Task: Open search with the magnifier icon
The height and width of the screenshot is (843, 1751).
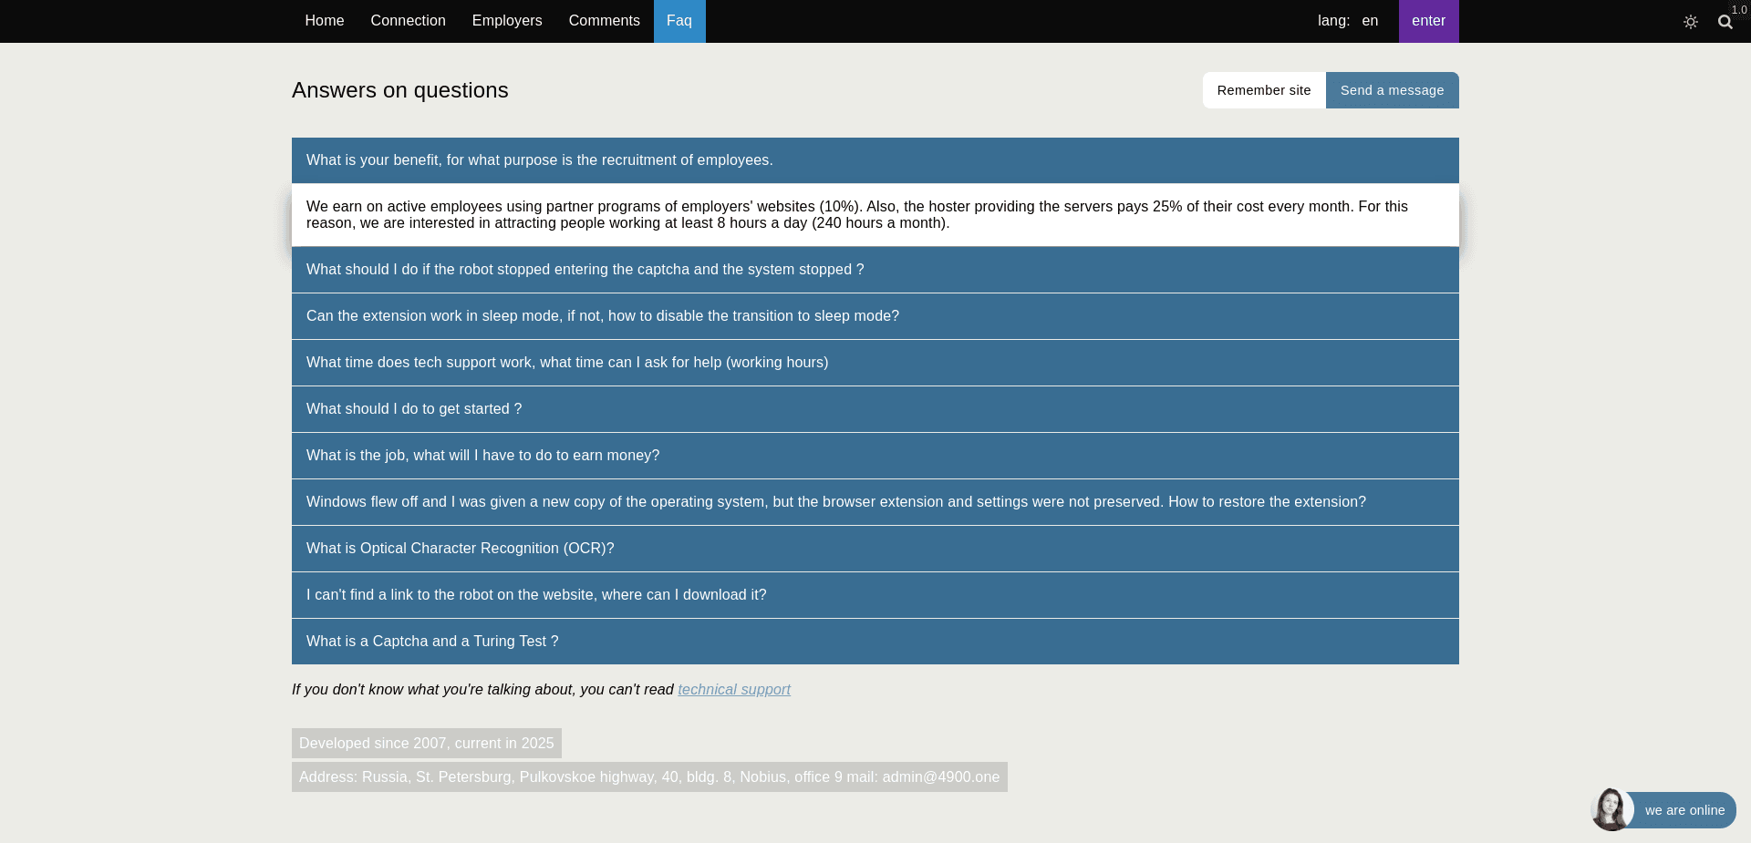Action: pyautogui.click(x=1725, y=22)
